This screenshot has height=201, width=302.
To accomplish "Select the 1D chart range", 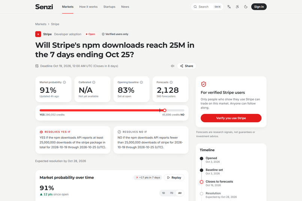I will 163,193.
